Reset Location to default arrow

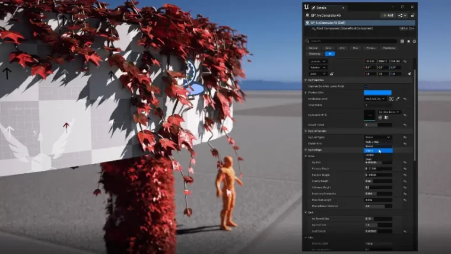pos(405,61)
